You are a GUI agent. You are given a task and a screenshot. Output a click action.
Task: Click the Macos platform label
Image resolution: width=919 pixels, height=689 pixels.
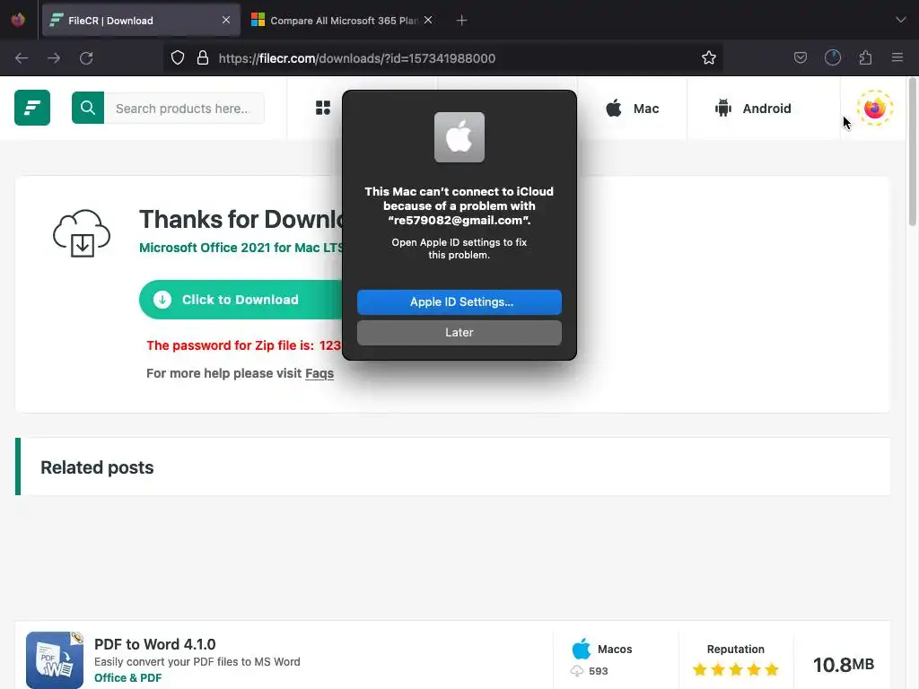pos(615,650)
